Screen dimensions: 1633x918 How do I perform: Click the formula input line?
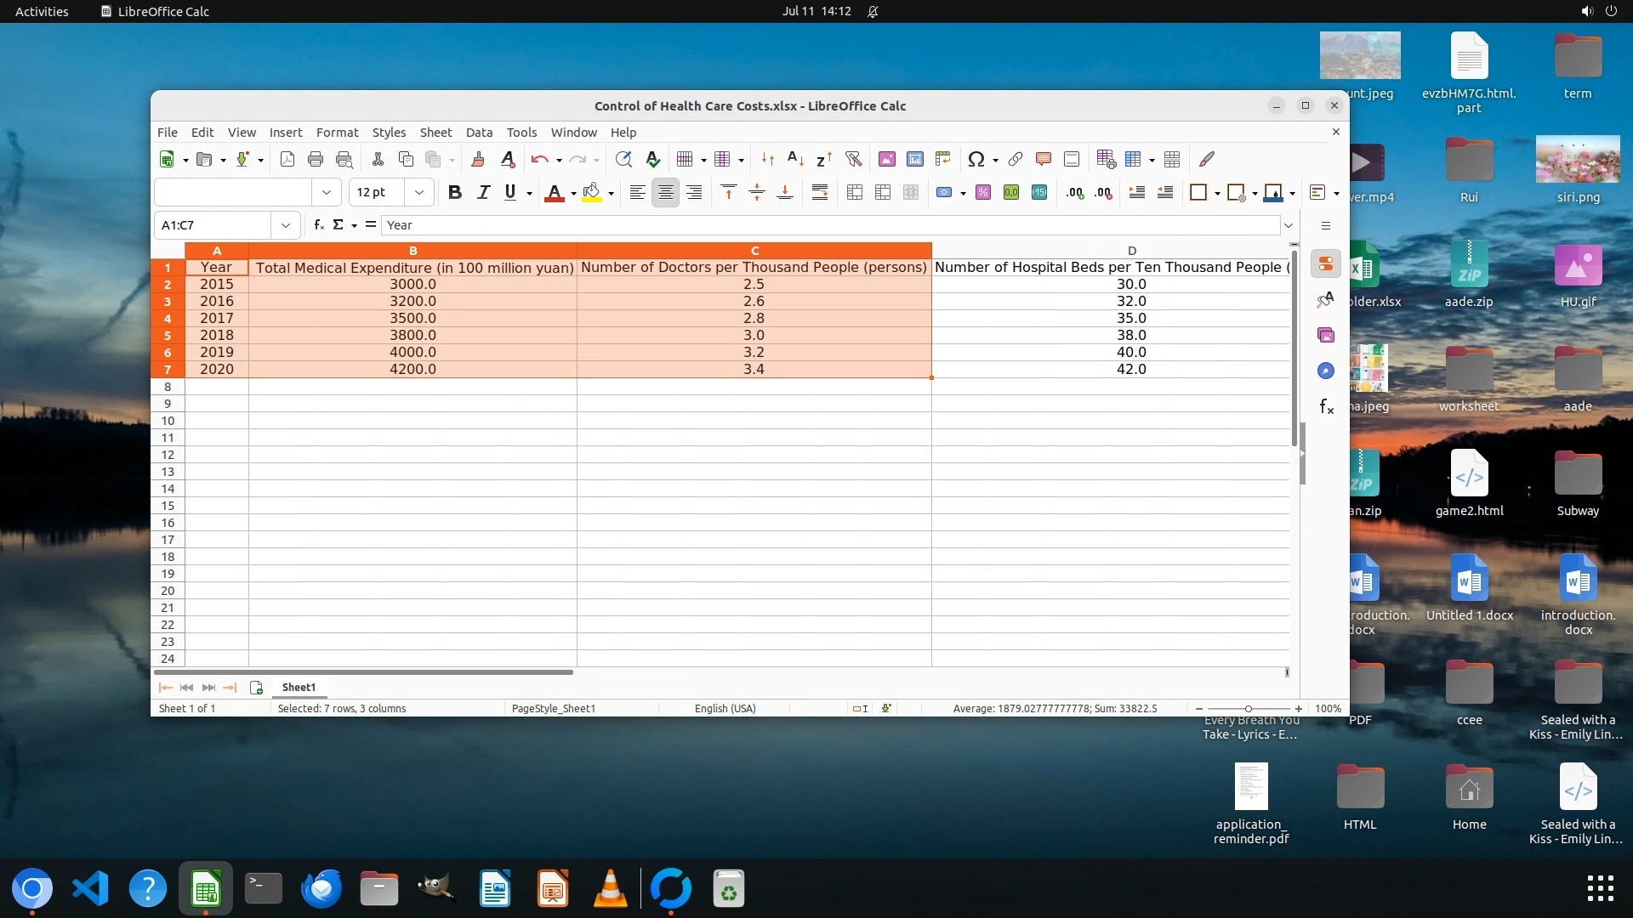(829, 225)
